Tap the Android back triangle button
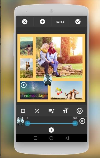This screenshot has width=100, height=158. coord(67,138)
